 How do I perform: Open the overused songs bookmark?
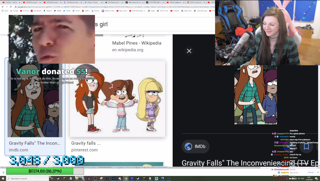coord(200,11)
